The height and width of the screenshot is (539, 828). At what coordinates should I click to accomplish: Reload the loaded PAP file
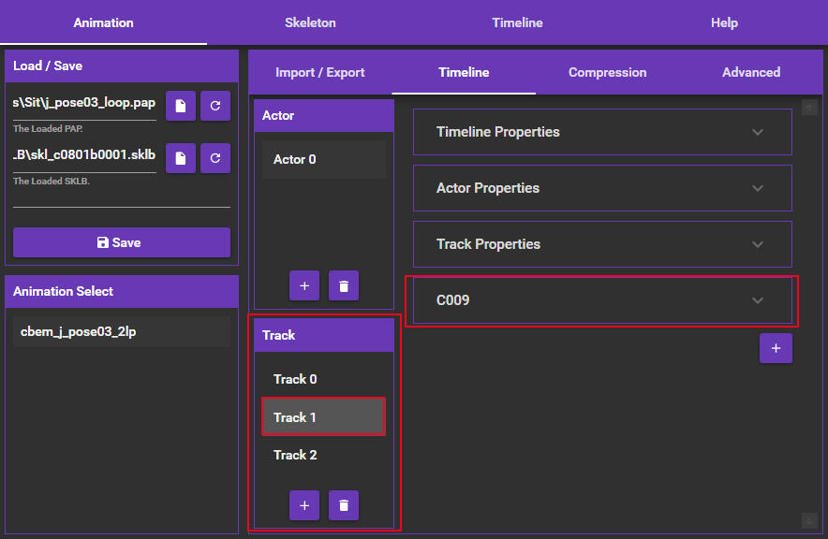(x=215, y=107)
